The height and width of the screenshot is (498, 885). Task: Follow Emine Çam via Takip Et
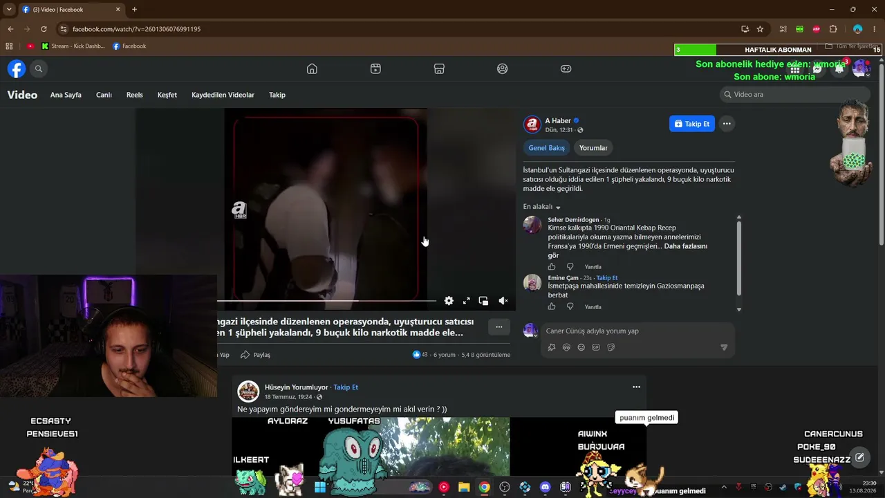pyautogui.click(x=607, y=278)
